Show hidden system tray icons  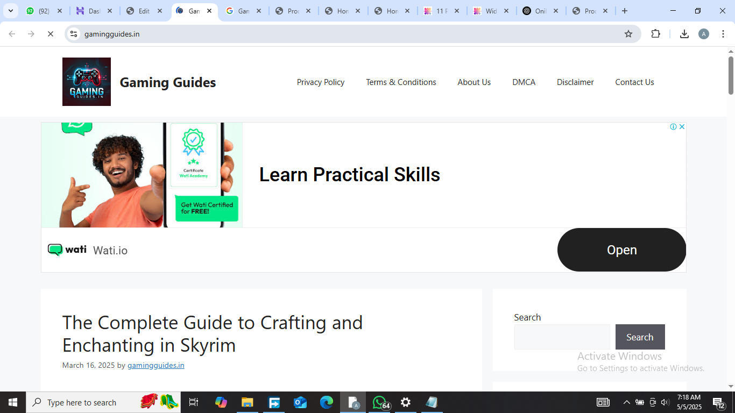tap(626, 402)
